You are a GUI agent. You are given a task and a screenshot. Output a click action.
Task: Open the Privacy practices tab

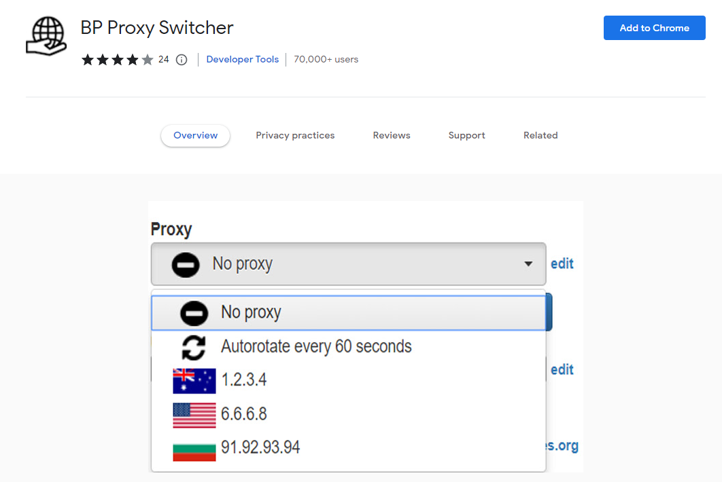295,136
